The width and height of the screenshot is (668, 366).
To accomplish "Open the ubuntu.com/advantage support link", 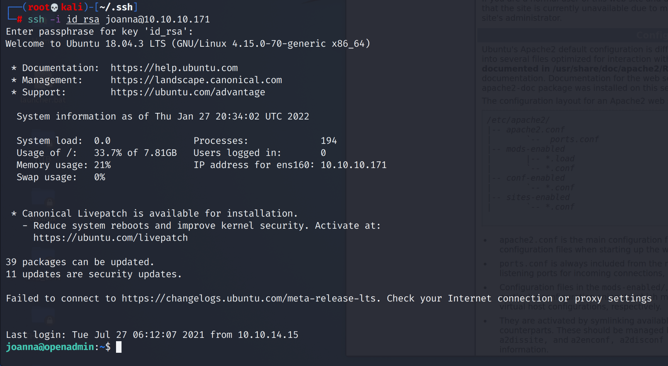I will [x=188, y=92].
